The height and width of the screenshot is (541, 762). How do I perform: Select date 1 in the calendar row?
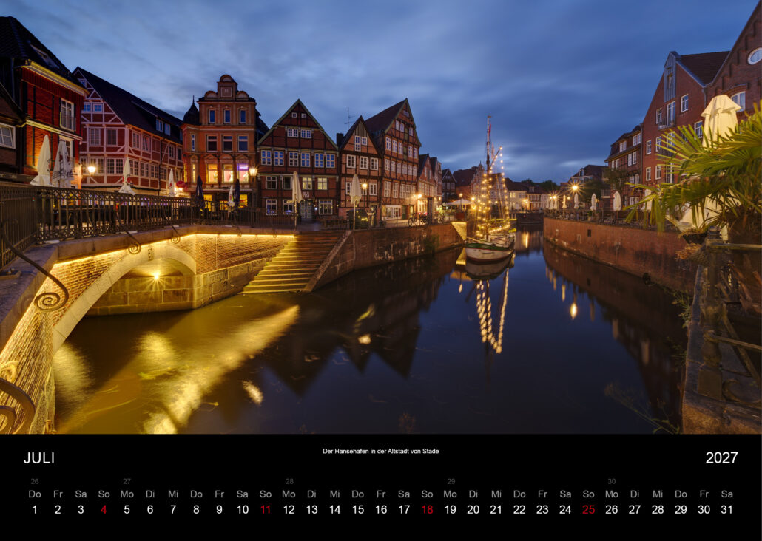pos(35,509)
